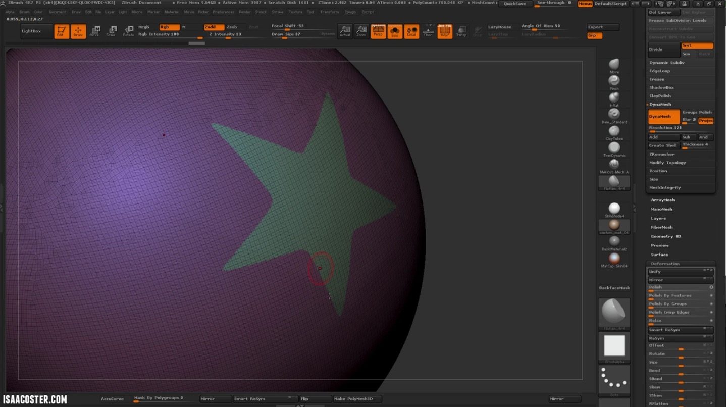Open the BrushAlpha white square
Viewport: 726px width, 407px height.
tap(614, 346)
